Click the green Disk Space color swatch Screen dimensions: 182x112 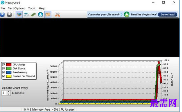click(x=9, y=68)
